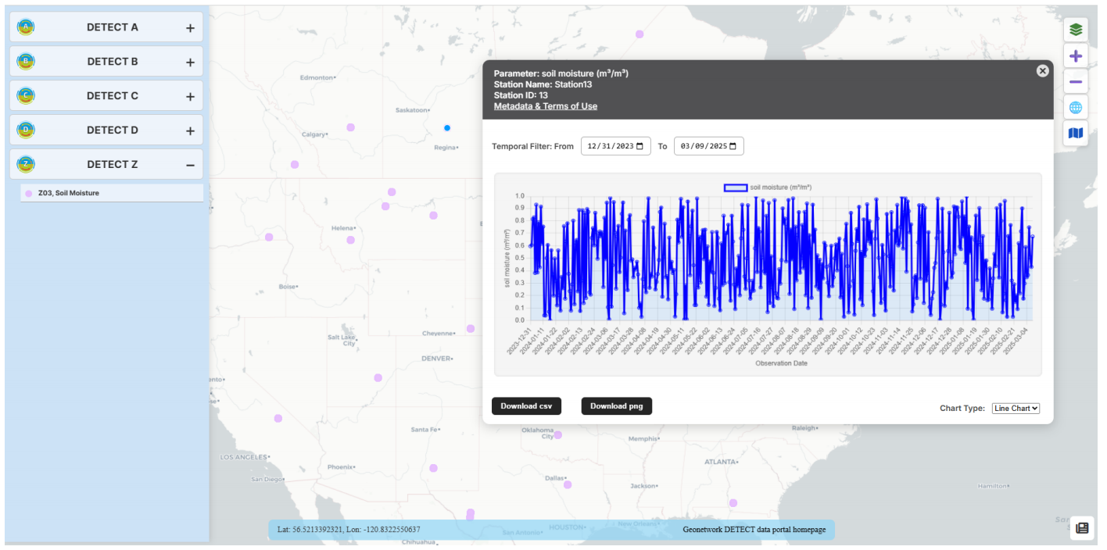The height and width of the screenshot is (550, 1107).
Task: Zoom out with the minus map button
Action: [1076, 82]
